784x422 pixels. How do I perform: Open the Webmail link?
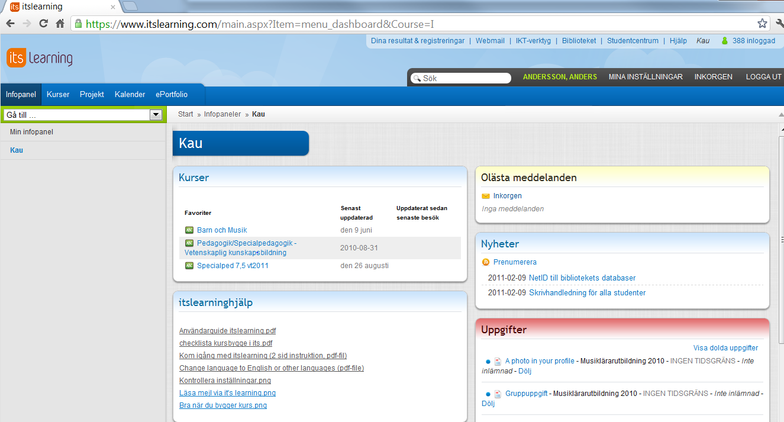[x=490, y=41]
